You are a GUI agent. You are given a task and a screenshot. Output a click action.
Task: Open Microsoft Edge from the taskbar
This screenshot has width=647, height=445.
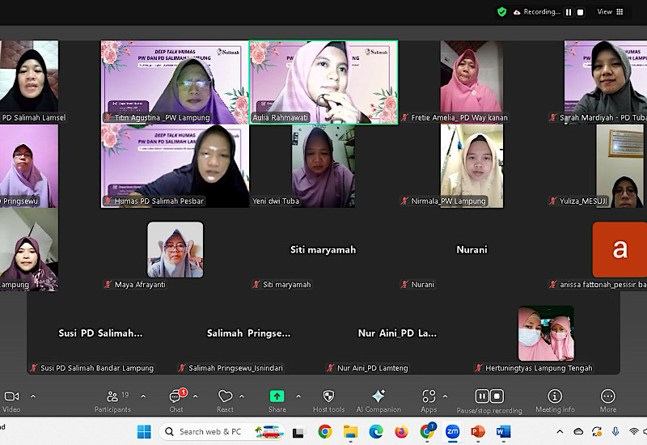(x=376, y=432)
